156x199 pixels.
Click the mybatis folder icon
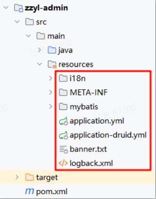pos(63,107)
